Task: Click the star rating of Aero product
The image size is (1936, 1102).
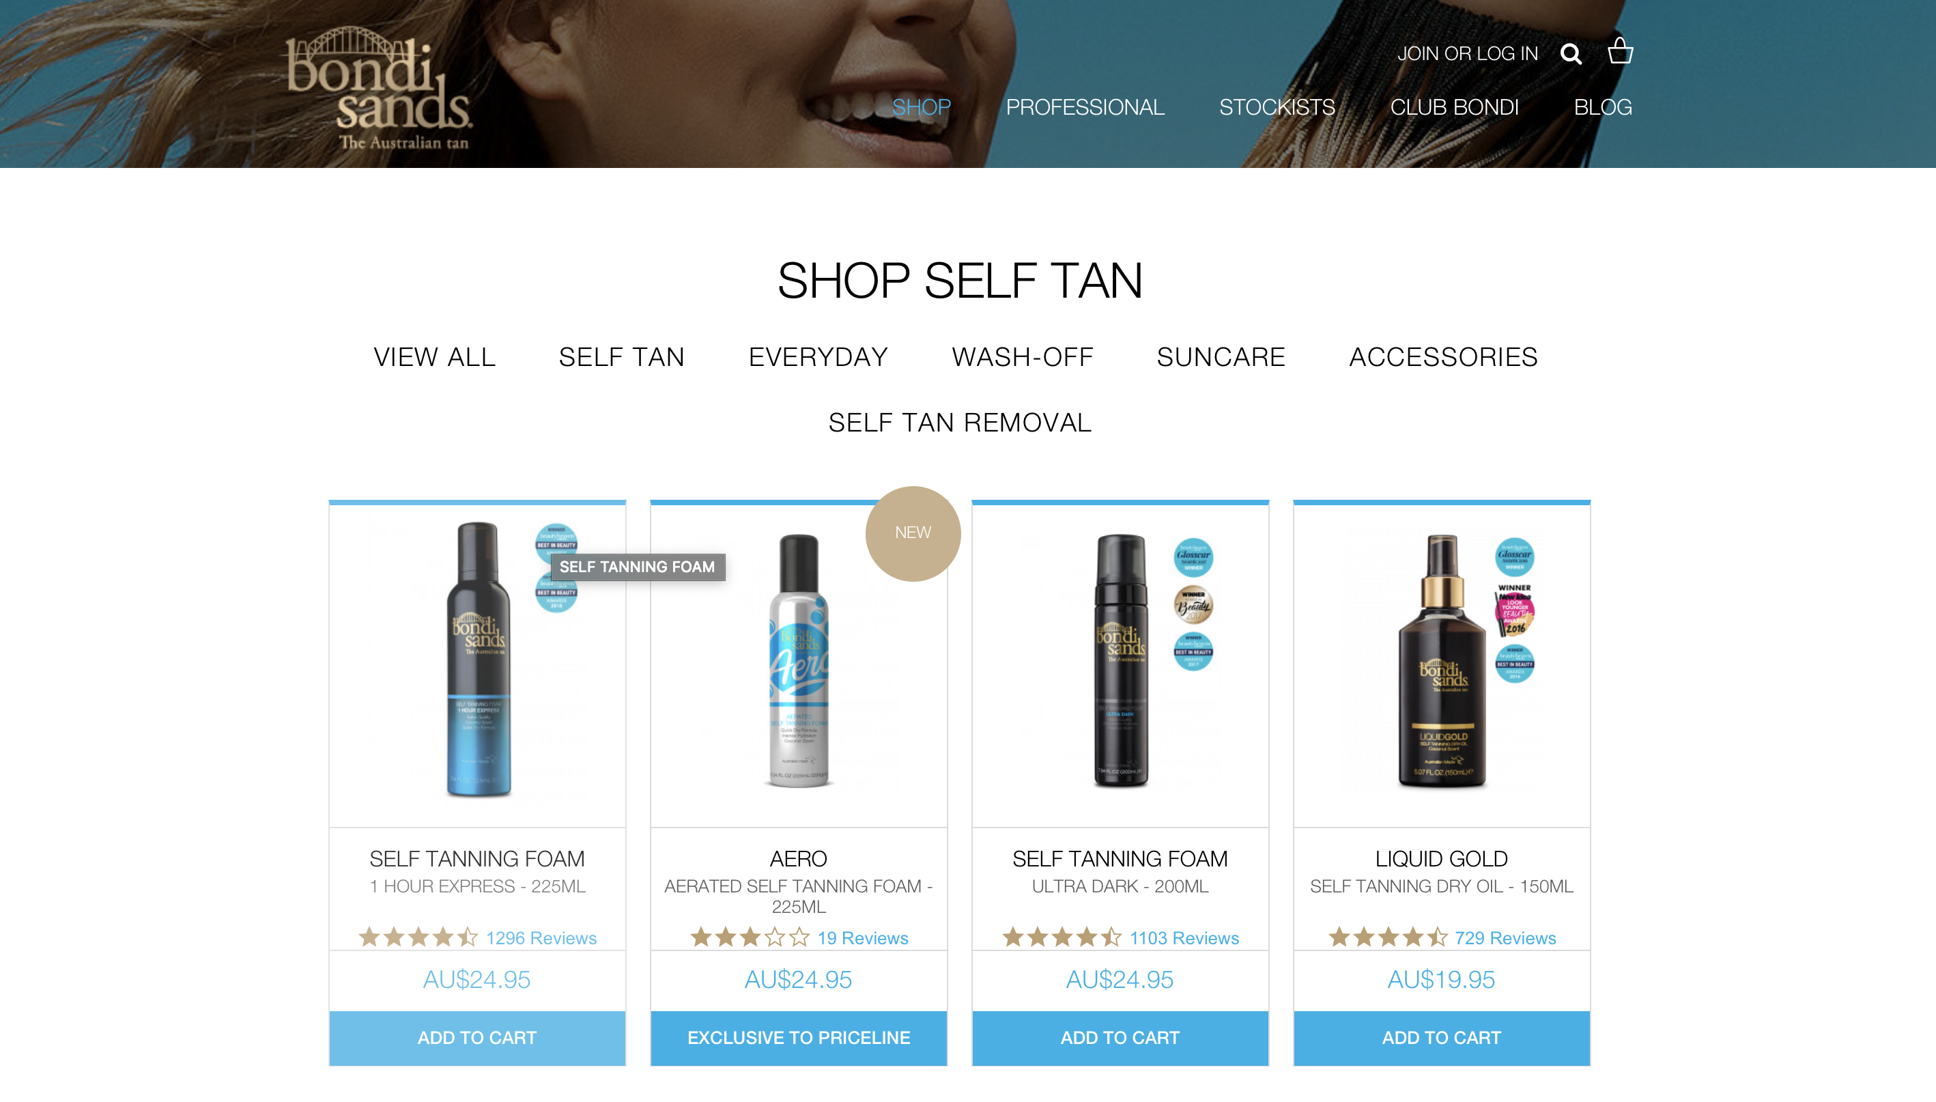Action: [x=750, y=937]
